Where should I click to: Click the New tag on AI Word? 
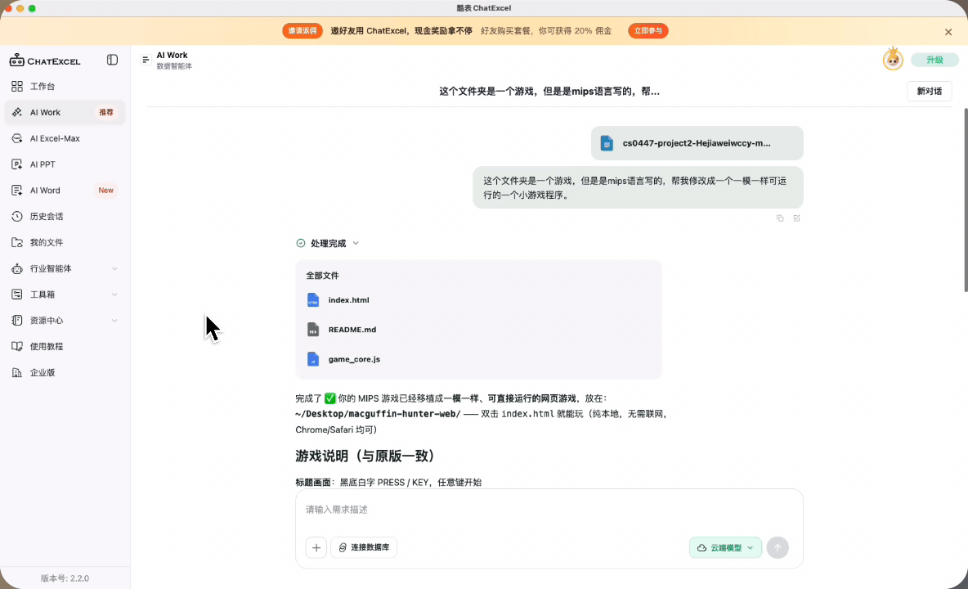[106, 190]
